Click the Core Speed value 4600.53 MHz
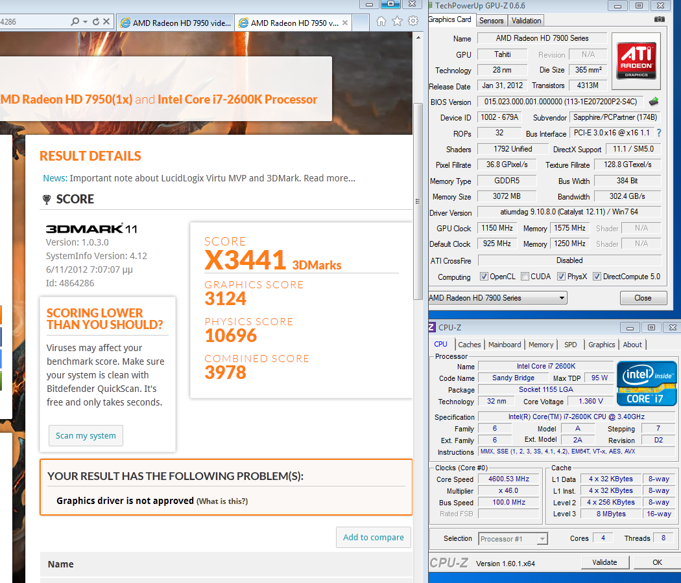681x583 pixels. click(x=508, y=479)
